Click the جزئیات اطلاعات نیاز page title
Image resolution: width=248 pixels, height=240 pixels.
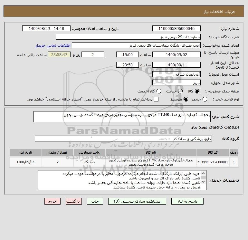220,12
